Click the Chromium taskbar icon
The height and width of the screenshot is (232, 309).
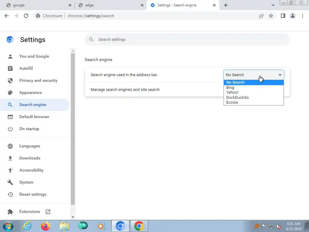pos(120,226)
